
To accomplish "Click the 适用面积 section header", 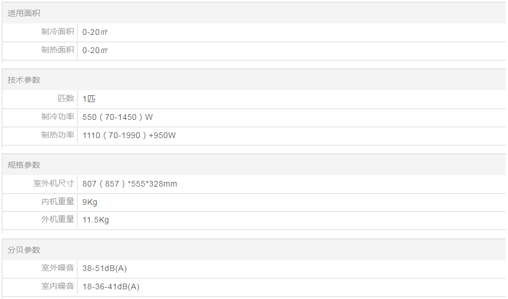I will click(24, 13).
